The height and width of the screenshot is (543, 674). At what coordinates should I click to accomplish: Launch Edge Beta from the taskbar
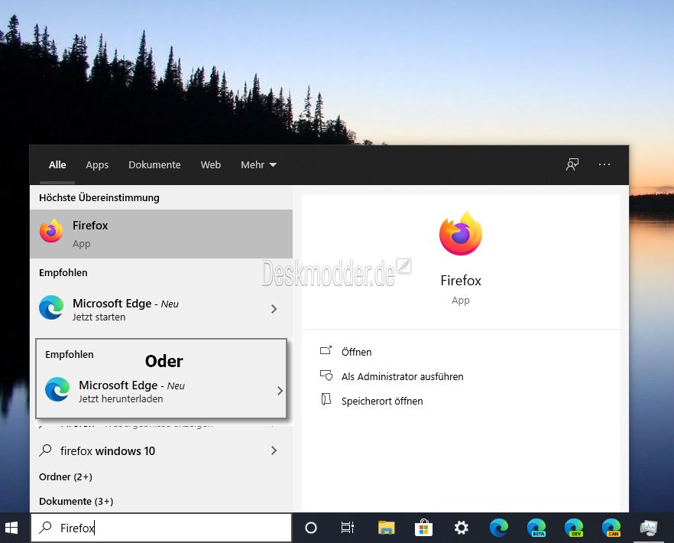point(536,528)
